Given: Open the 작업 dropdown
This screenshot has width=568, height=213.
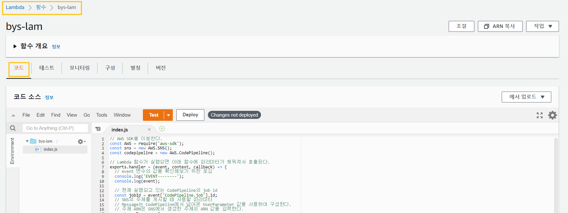Looking at the screenshot, I should [542, 26].
